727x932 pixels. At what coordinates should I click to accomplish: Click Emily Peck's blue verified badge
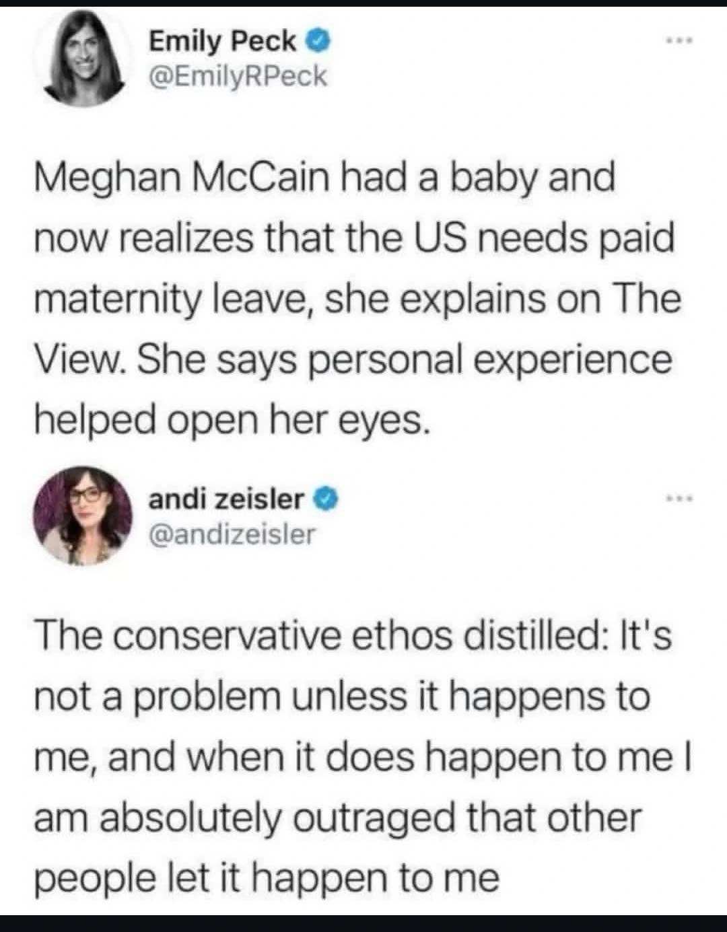[318, 42]
